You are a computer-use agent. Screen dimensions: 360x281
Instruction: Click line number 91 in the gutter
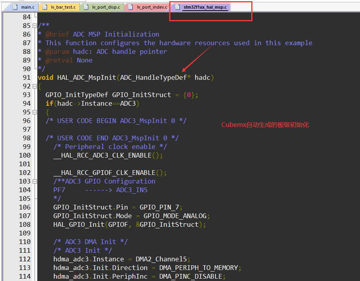pos(26,77)
